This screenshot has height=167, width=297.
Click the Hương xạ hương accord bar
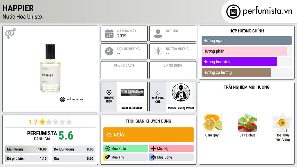tap(247, 72)
